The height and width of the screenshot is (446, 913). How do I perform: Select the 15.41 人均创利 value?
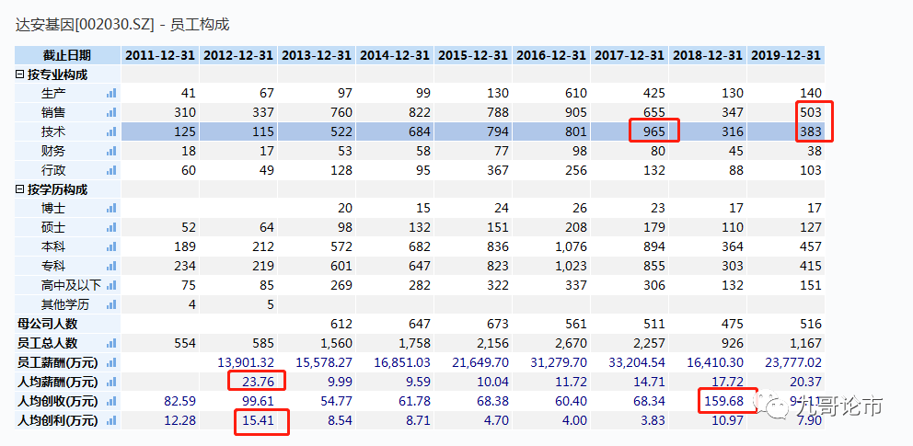pyautogui.click(x=258, y=420)
